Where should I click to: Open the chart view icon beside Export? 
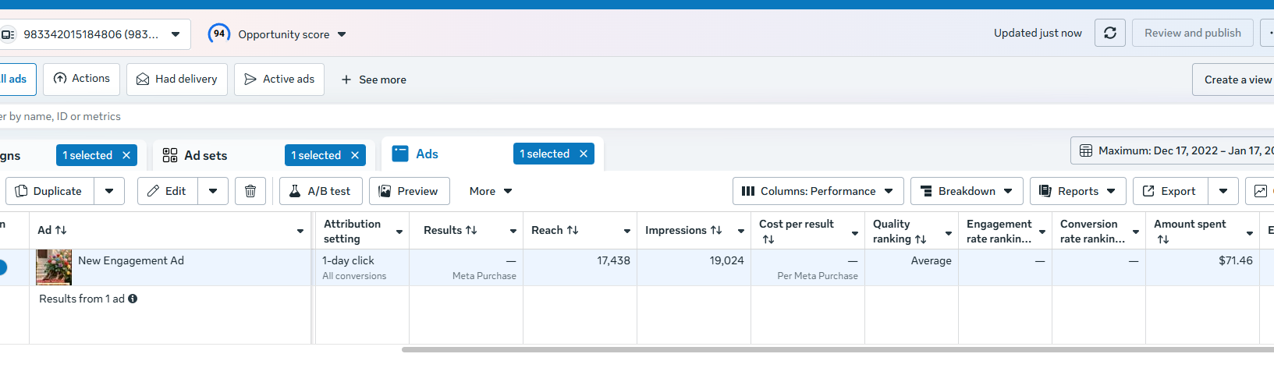1260,191
